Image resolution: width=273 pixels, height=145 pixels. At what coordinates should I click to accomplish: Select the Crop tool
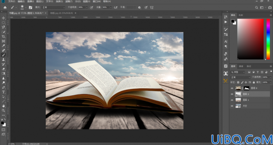pos(3,36)
